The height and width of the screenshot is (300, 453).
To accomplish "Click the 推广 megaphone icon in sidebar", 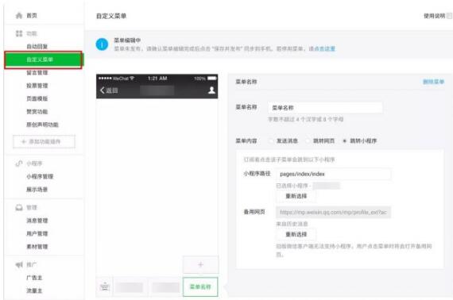I will [x=19, y=264].
